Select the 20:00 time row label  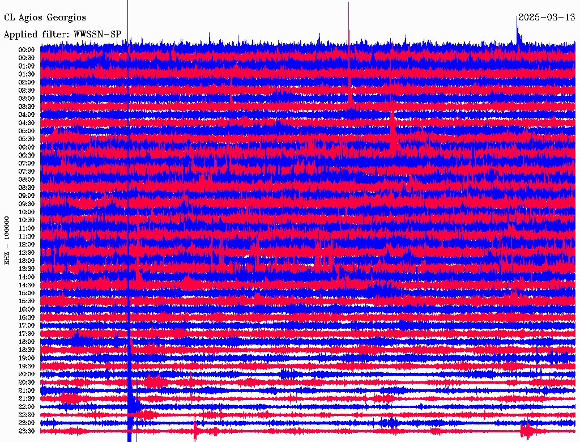pos(27,374)
